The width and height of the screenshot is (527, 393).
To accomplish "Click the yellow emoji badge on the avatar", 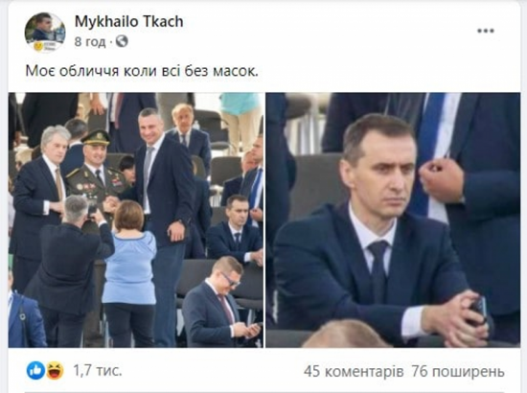I will point(38,46).
